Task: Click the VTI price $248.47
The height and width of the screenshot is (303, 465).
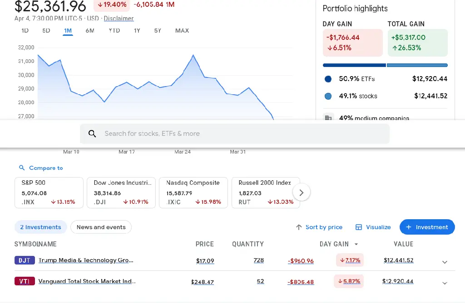Action: [202, 282]
